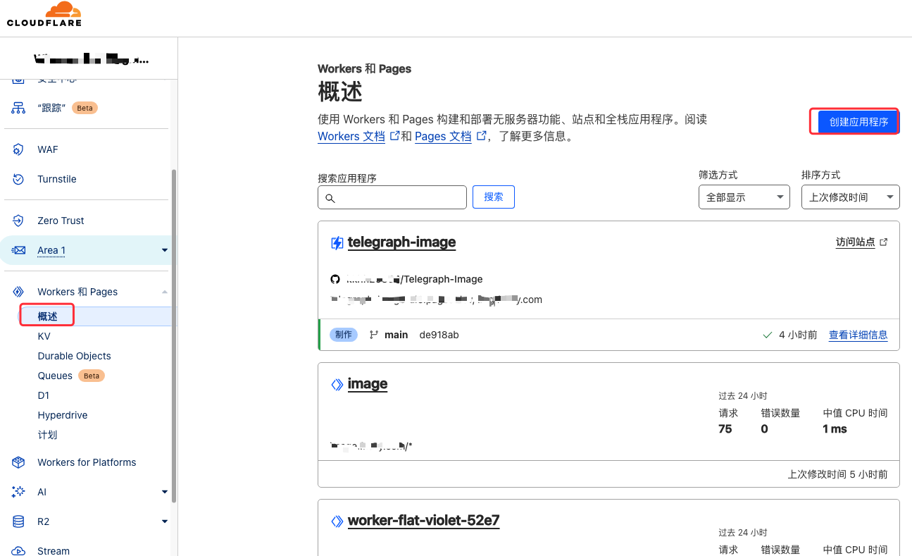Viewport: 912px width, 556px height.
Task: Open the Telegraph-Image GitHub repository link
Action: [x=415, y=279]
